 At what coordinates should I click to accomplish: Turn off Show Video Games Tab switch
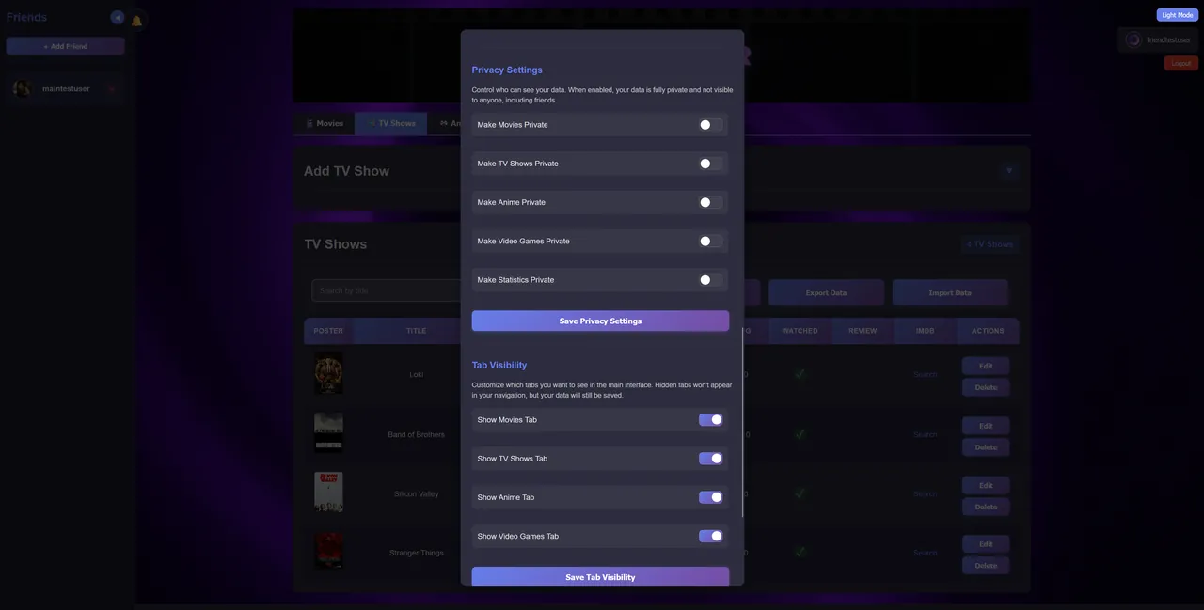(711, 537)
